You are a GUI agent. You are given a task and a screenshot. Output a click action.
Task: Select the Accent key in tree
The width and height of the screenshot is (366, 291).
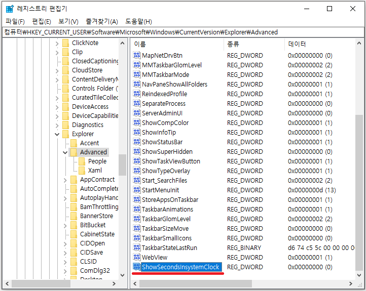click(x=89, y=143)
